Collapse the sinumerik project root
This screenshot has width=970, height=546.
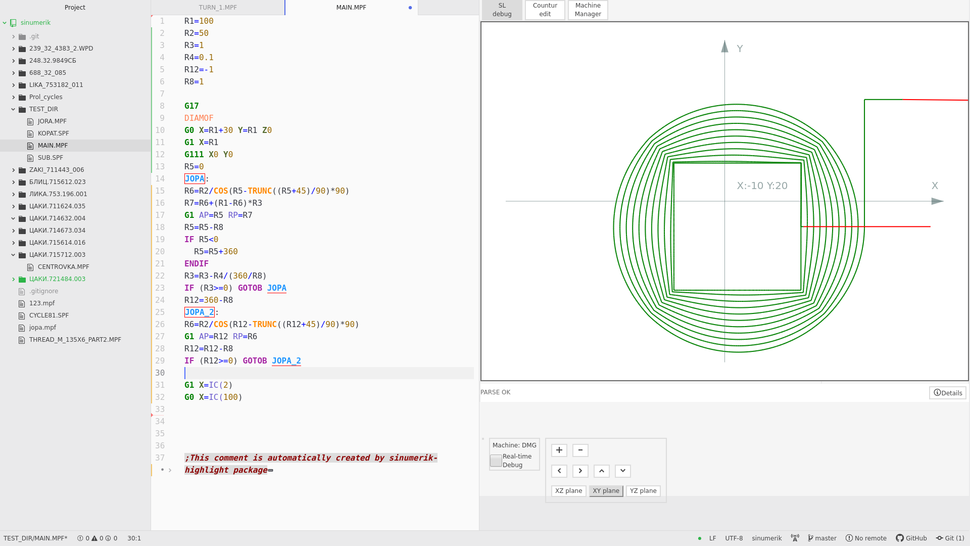(5, 23)
